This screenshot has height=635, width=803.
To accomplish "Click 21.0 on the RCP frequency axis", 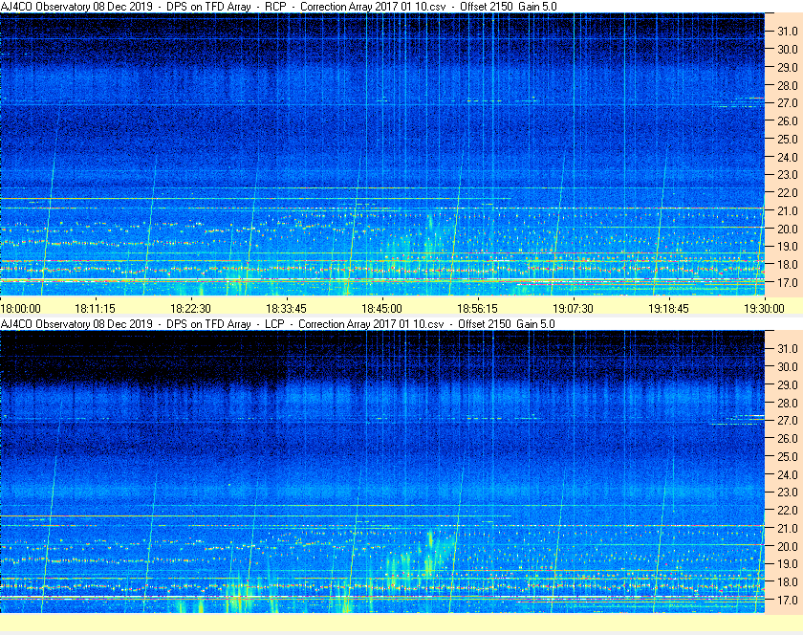I will click(788, 210).
